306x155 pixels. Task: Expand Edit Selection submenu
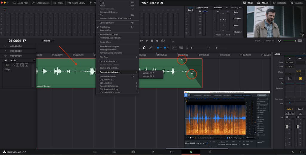pos(117,83)
